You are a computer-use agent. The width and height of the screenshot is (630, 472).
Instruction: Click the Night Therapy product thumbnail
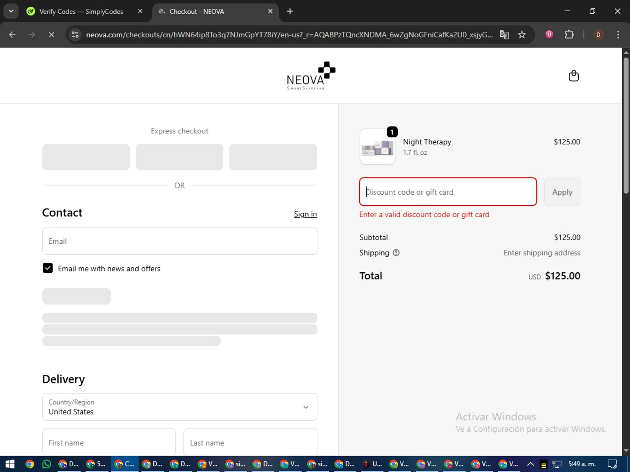tap(377, 147)
